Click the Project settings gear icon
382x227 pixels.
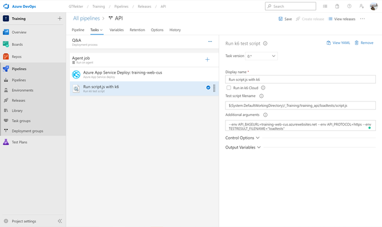point(6,221)
